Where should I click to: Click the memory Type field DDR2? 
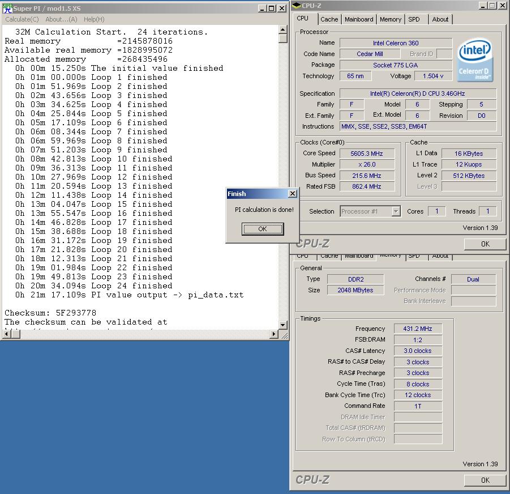[355, 279]
